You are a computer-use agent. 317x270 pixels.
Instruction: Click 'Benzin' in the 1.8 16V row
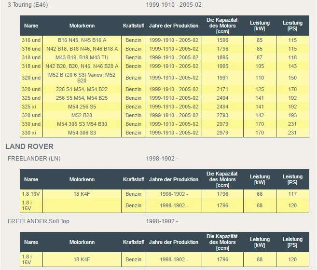point(134,194)
